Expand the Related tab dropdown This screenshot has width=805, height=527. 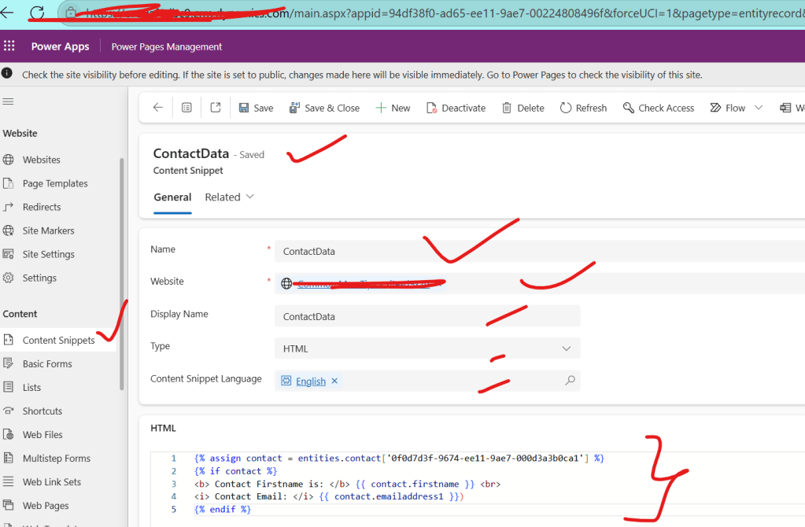[x=250, y=197]
